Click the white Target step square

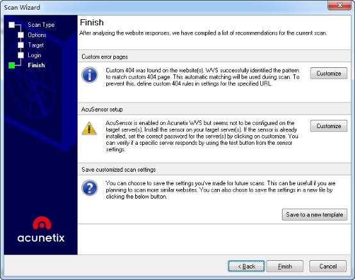point(21,45)
